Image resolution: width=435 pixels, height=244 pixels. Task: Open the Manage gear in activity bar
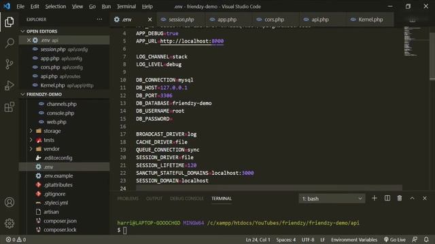tap(9, 223)
